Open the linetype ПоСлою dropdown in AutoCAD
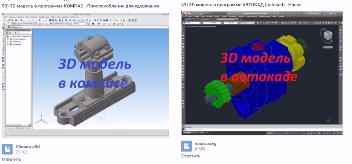This screenshot has width=352, height=164. click(212, 23)
